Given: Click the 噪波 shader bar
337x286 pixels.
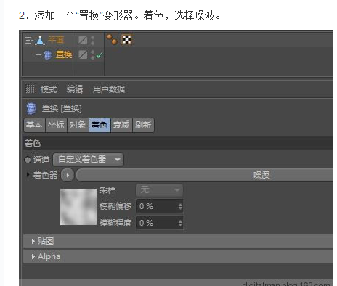Looking at the screenshot, I should point(205,175).
